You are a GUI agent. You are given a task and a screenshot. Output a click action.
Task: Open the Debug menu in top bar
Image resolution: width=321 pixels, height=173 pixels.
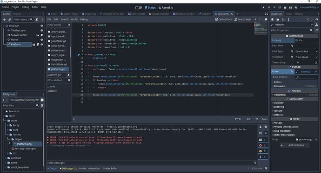pyautogui.click(x=26, y=7)
